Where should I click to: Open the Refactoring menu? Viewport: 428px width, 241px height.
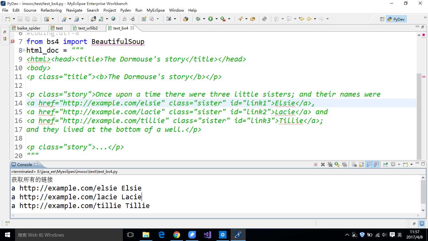(51, 10)
